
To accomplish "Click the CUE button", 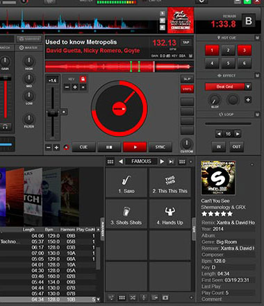I will (83, 147).
